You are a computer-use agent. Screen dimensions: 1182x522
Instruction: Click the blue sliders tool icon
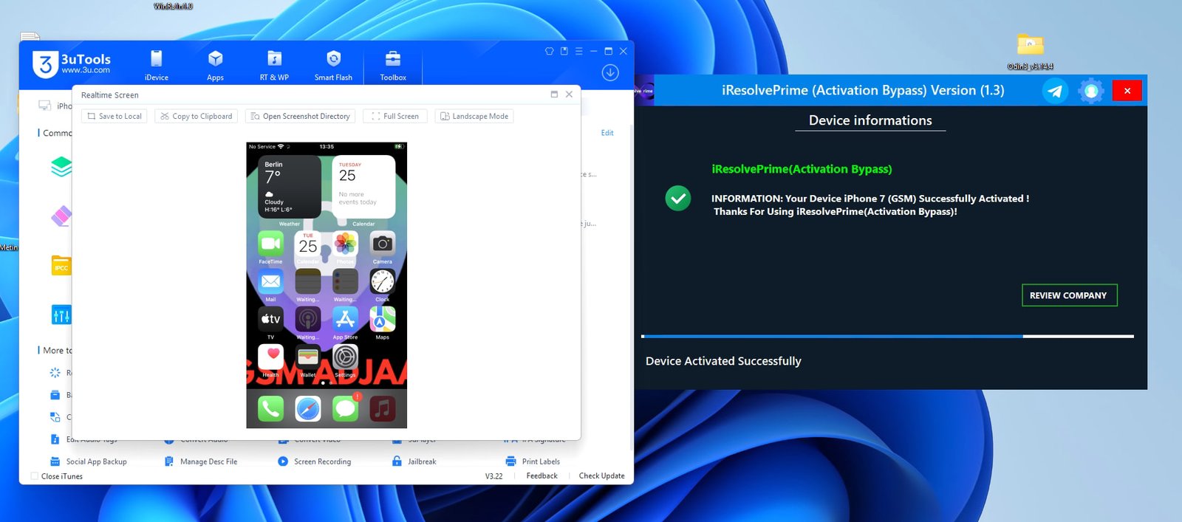tap(61, 315)
